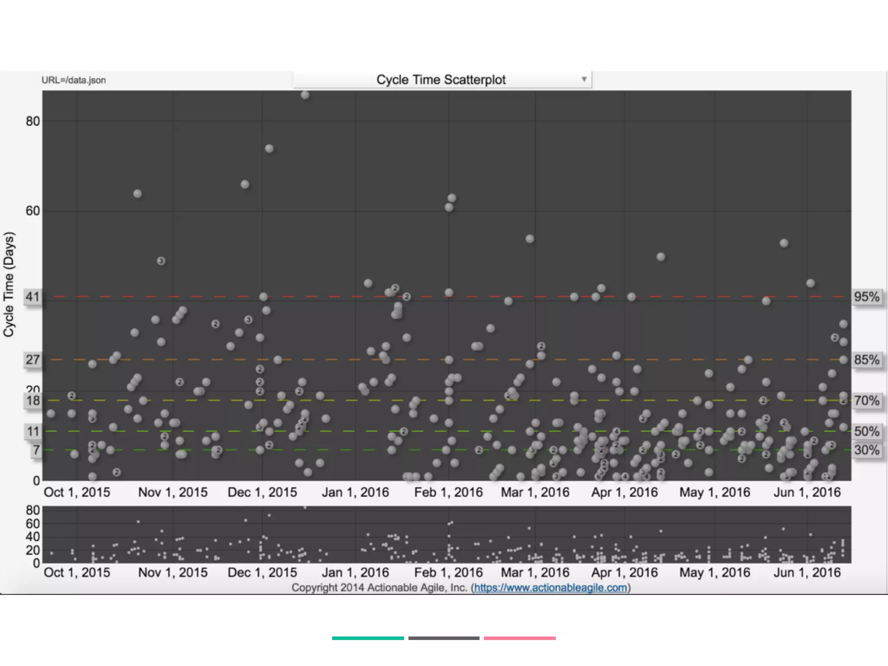Screen dimensions: 888x666
Task: Click the data dot near 74 days in December
Action: [x=269, y=149]
